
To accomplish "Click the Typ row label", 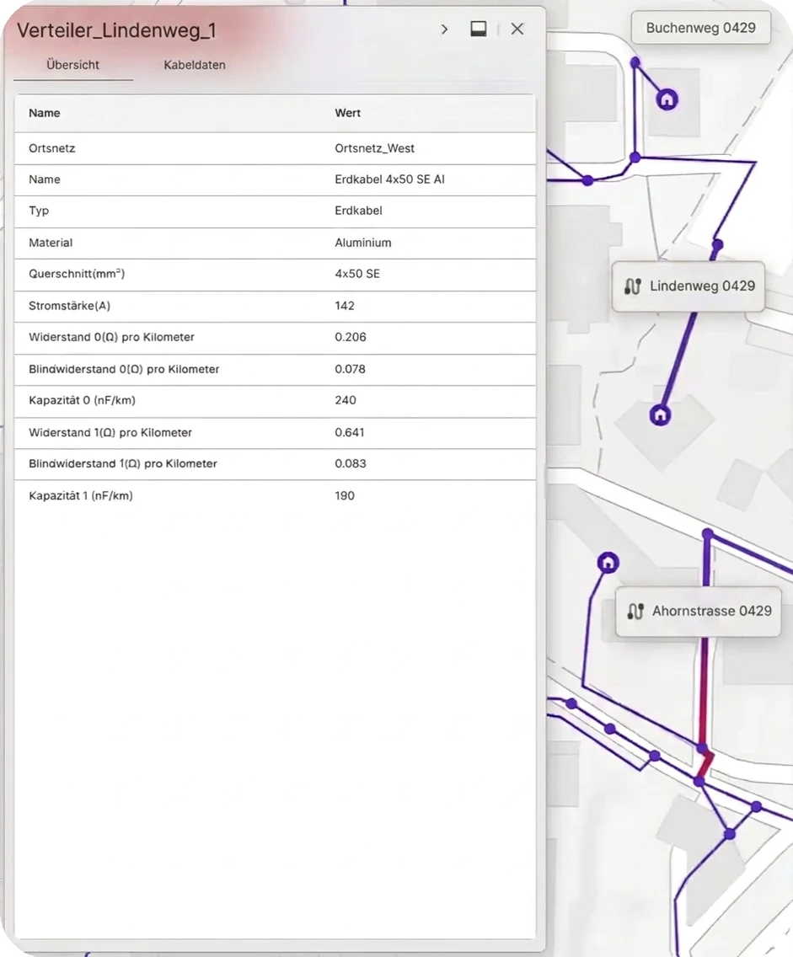I will tap(39, 211).
